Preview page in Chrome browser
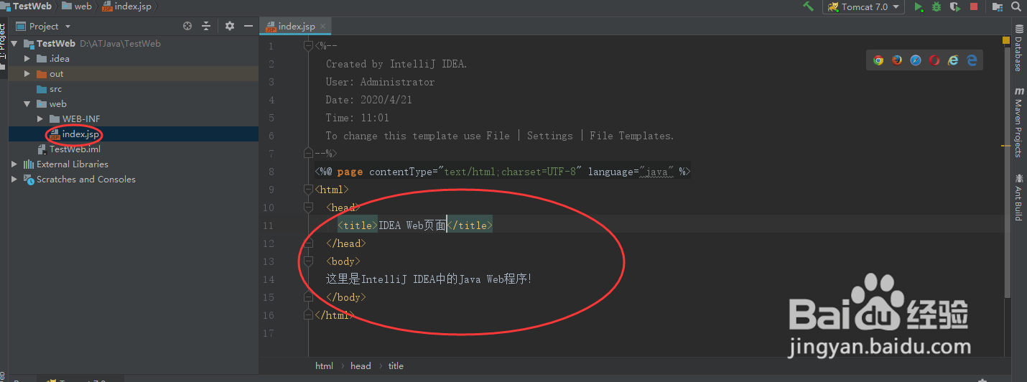The height and width of the screenshot is (382, 1027). pos(878,60)
